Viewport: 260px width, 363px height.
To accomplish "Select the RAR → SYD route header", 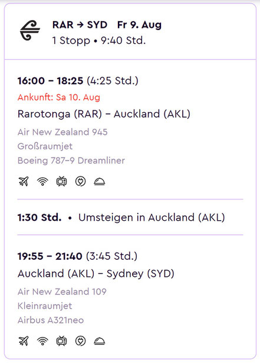I will click(80, 25).
